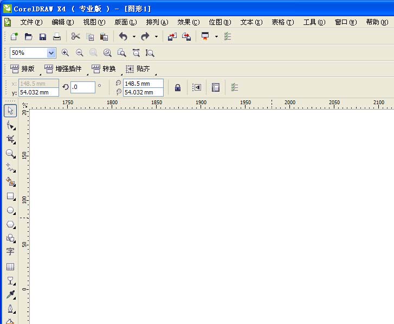Select the Eyedropper tool
This screenshot has width=394, height=324.
(x=10, y=295)
